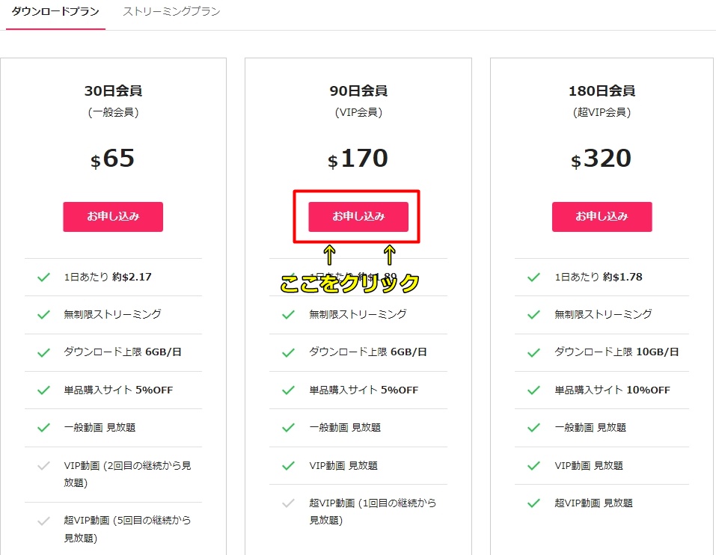Click the 30日会員 plan heading
The height and width of the screenshot is (555, 716).
113,91
